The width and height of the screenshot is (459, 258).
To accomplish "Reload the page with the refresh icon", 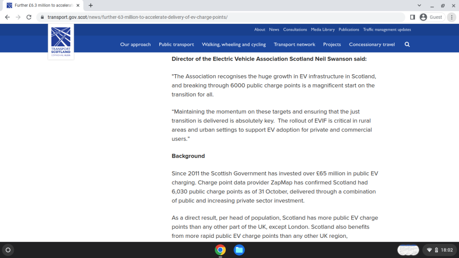I will 28,17.
